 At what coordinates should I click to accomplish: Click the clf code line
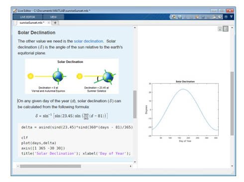[24, 137]
